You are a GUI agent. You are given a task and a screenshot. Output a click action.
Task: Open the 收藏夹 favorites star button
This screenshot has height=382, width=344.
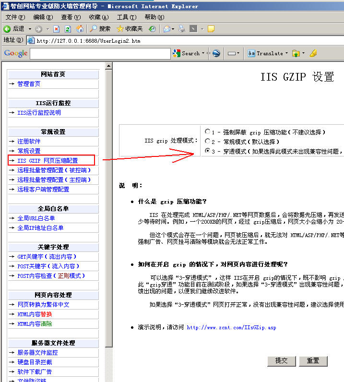[x=130, y=29]
